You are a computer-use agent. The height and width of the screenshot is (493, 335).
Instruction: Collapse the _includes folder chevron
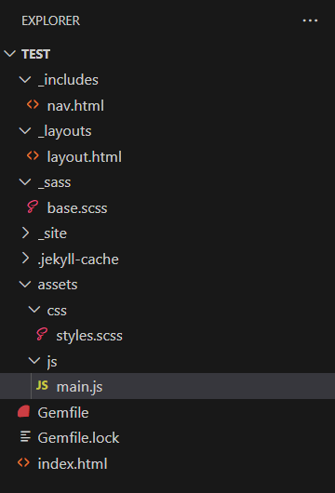click(25, 79)
